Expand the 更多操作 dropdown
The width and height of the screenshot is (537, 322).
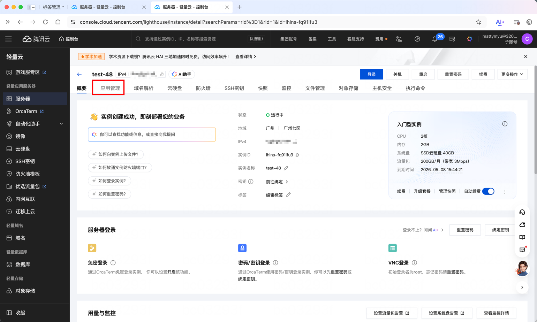coord(512,74)
